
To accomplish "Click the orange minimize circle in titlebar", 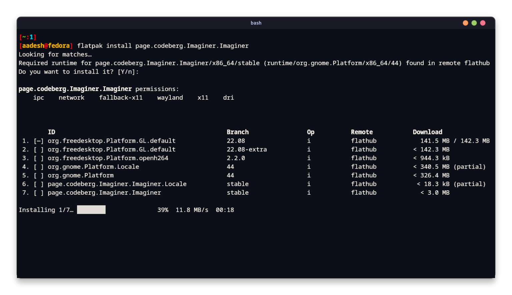I will coord(465,23).
